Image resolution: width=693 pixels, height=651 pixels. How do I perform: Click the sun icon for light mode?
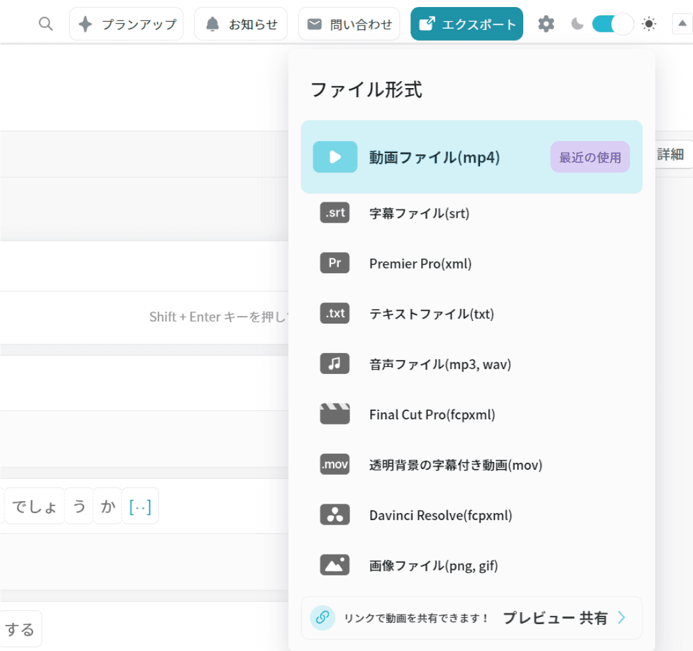(649, 24)
